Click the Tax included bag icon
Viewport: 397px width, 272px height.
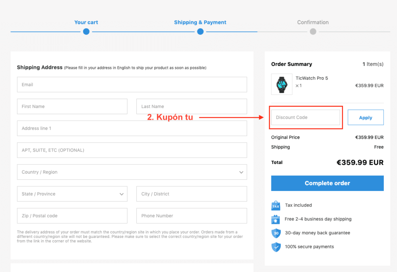pos(276,205)
